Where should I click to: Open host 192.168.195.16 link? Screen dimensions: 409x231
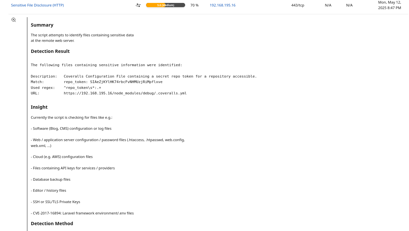tap(222, 5)
